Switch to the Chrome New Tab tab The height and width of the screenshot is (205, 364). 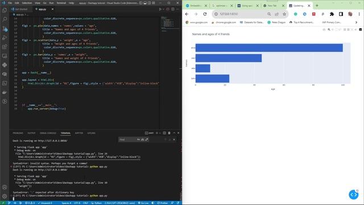coord(271,6)
